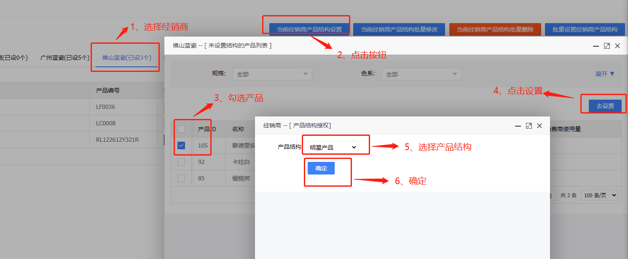Open the 产品结构 dropdown showing 明星产品
The width and height of the screenshot is (628, 259).
[333, 148]
